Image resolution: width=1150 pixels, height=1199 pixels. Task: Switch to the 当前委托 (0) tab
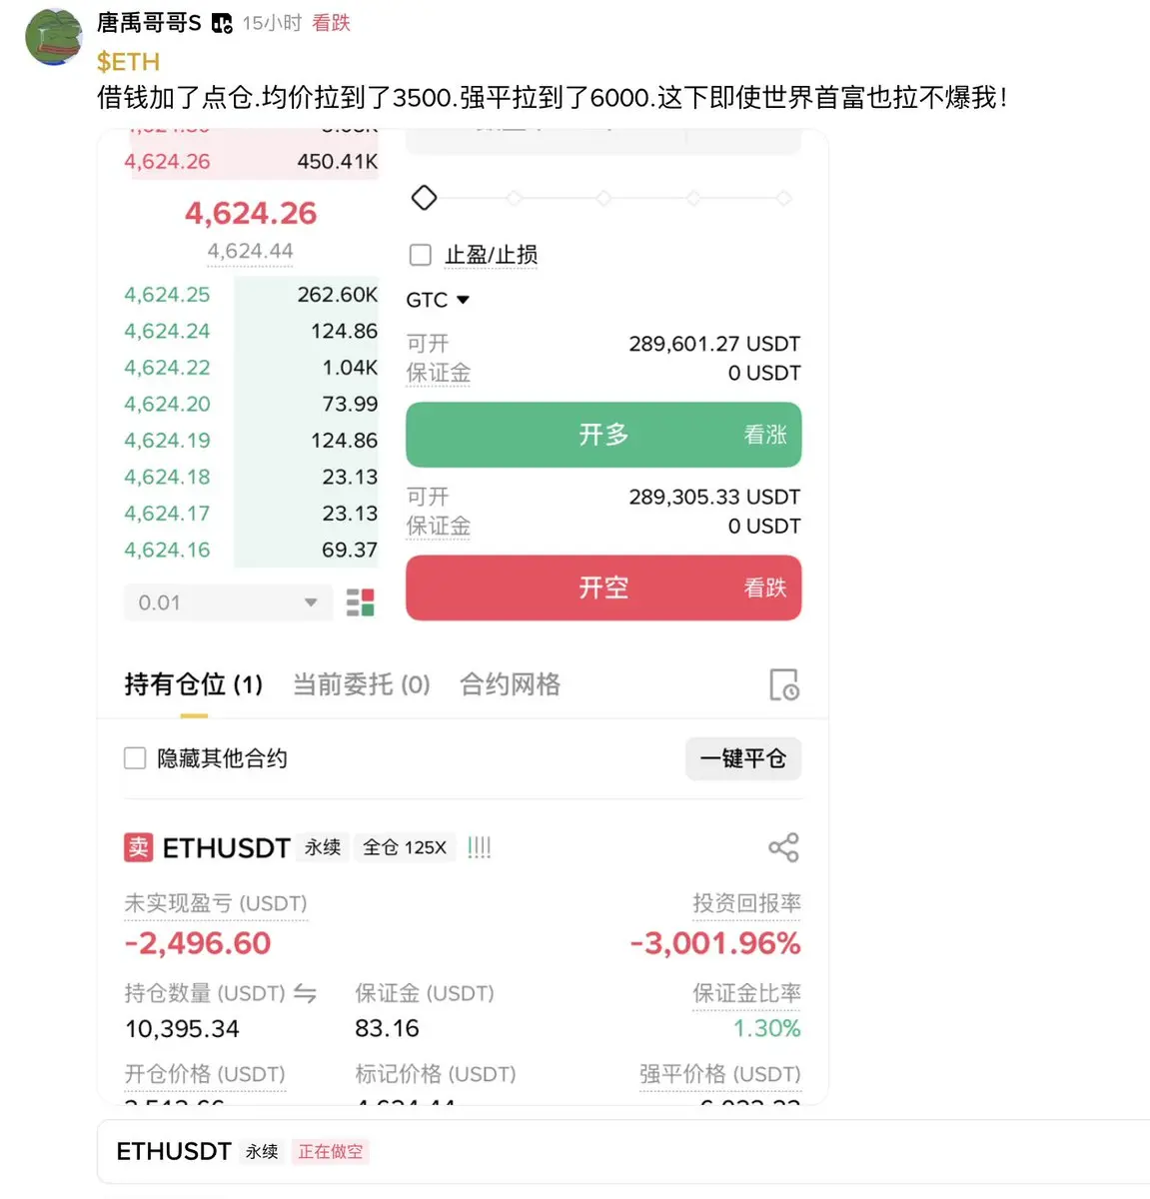coord(361,684)
